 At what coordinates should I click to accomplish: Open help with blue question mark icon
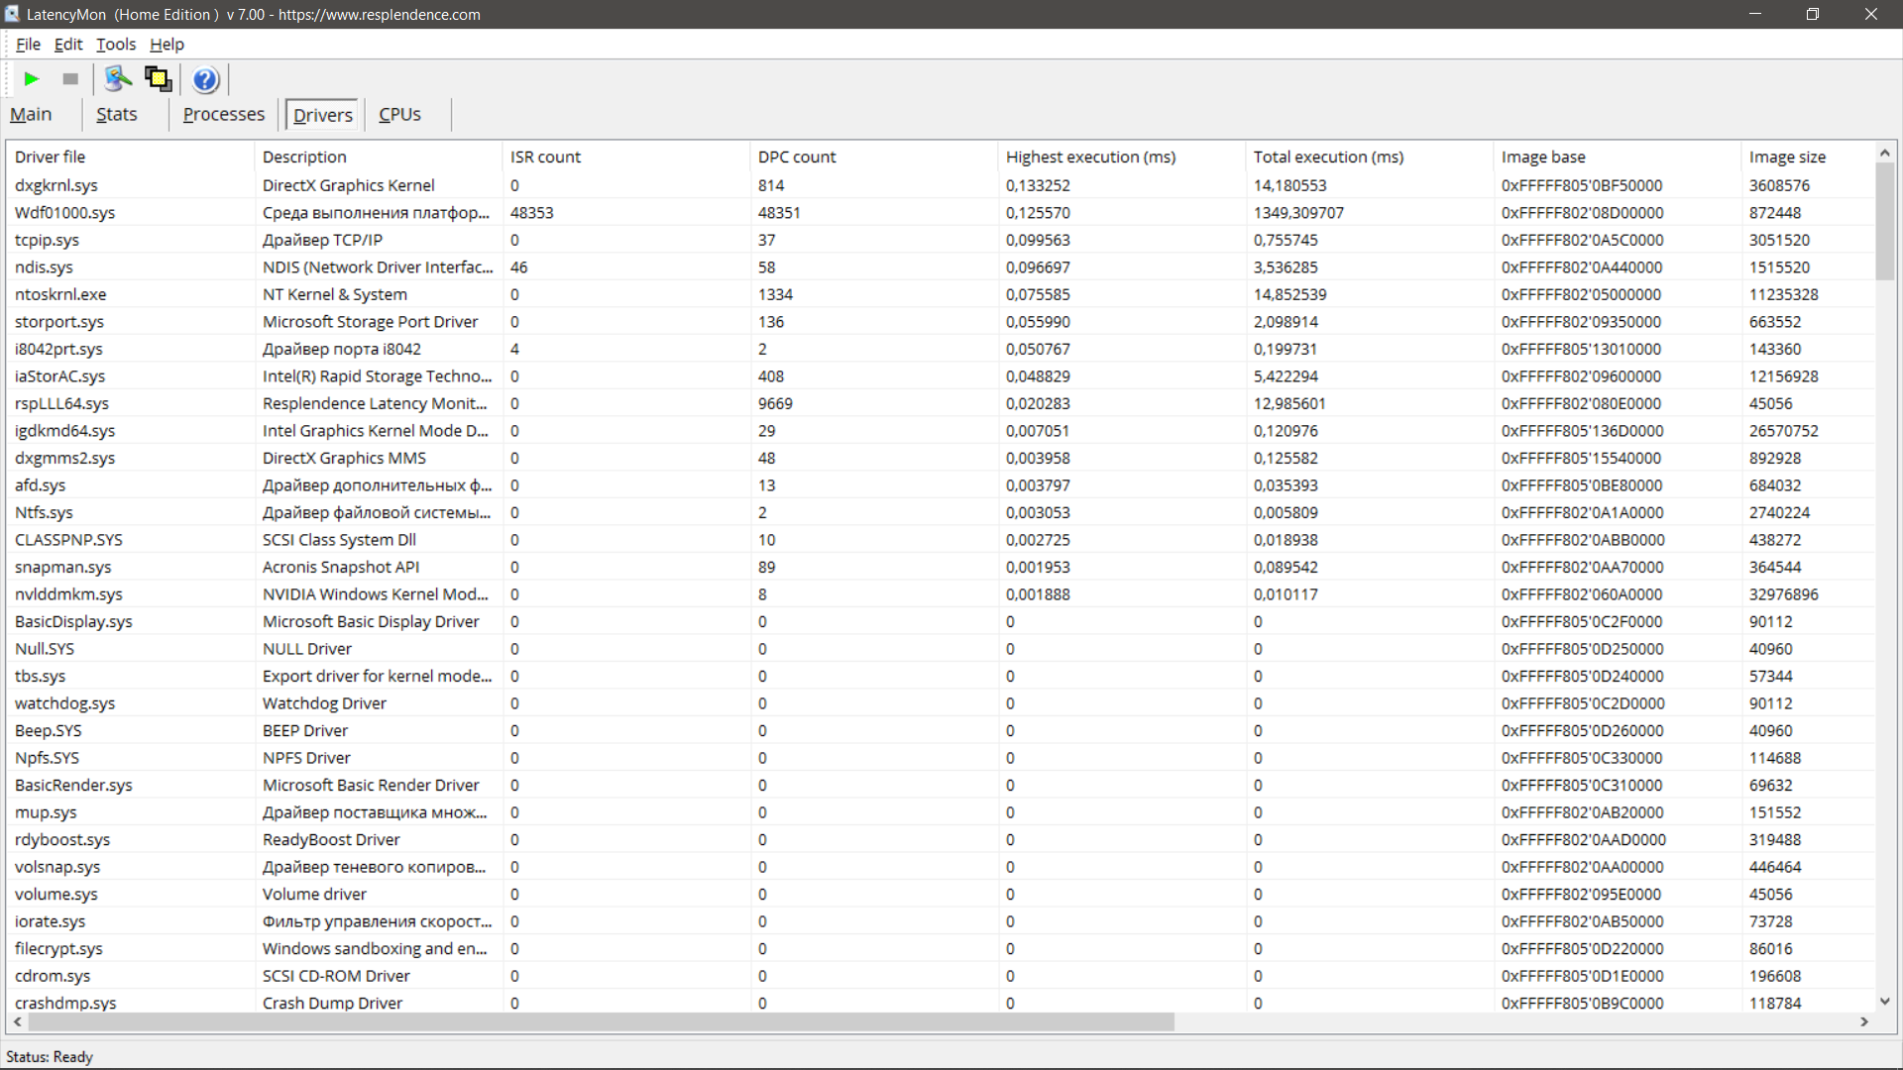(205, 79)
